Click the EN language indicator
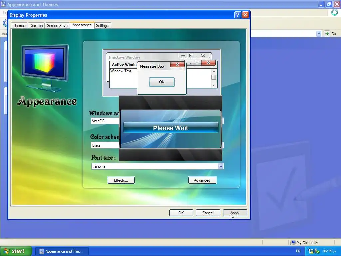341x256 pixels. 298,251
